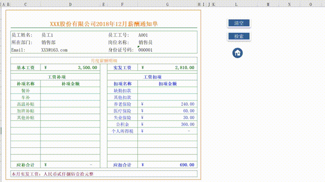The image size is (325, 182).
Task: Select the 岗位名称 label
Action: coord(118,43)
